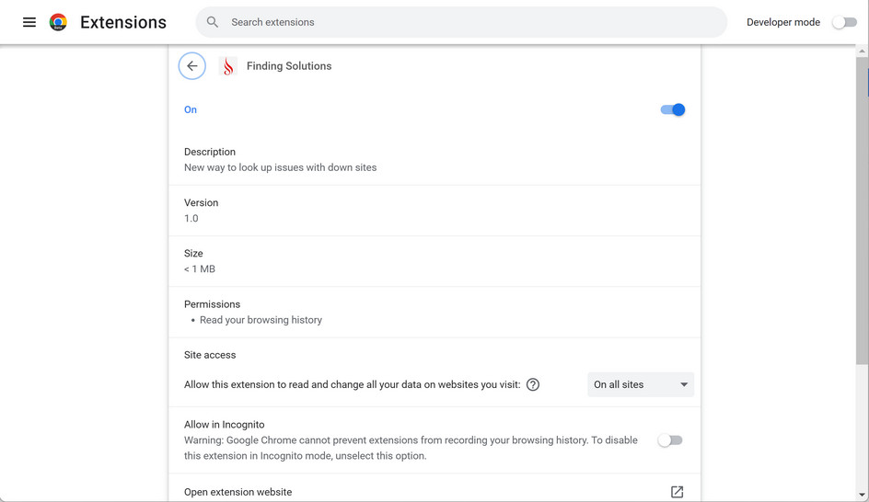Screen dimensions: 869x502
Task: Click the Extensions page title
Action: point(123,22)
